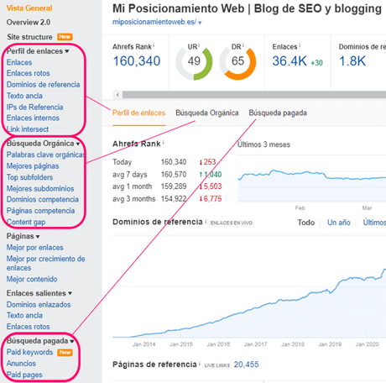Switch to Perfil de enlaces tab

[x=138, y=113]
